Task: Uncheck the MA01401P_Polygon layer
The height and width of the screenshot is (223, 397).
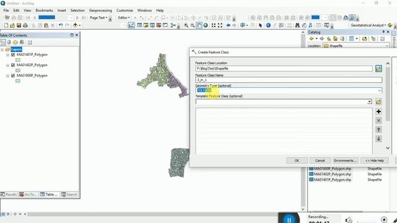Action: (x=13, y=55)
